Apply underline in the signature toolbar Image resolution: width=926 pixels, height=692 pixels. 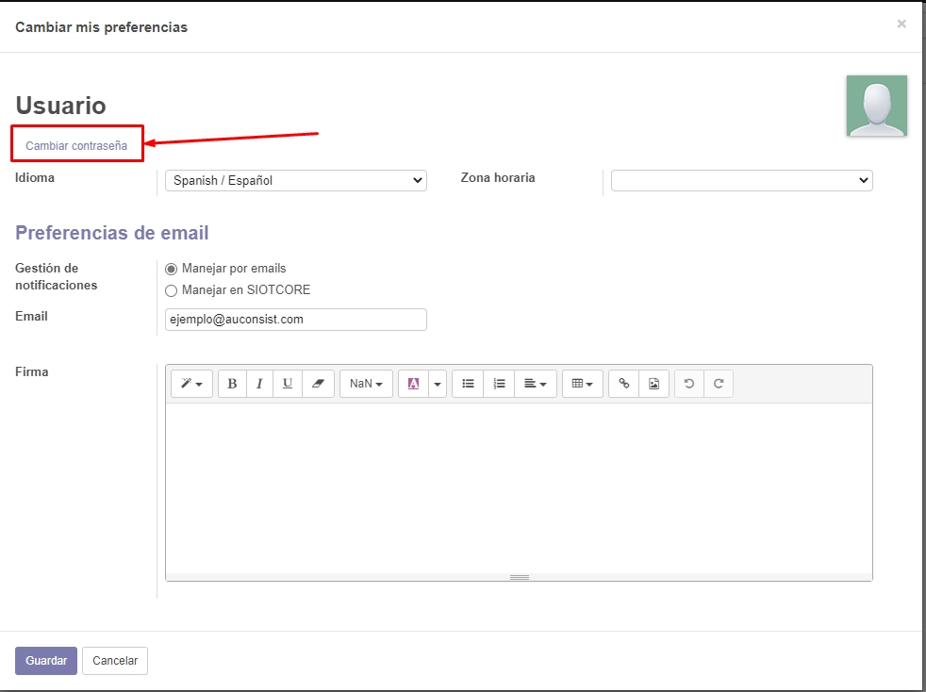point(288,384)
